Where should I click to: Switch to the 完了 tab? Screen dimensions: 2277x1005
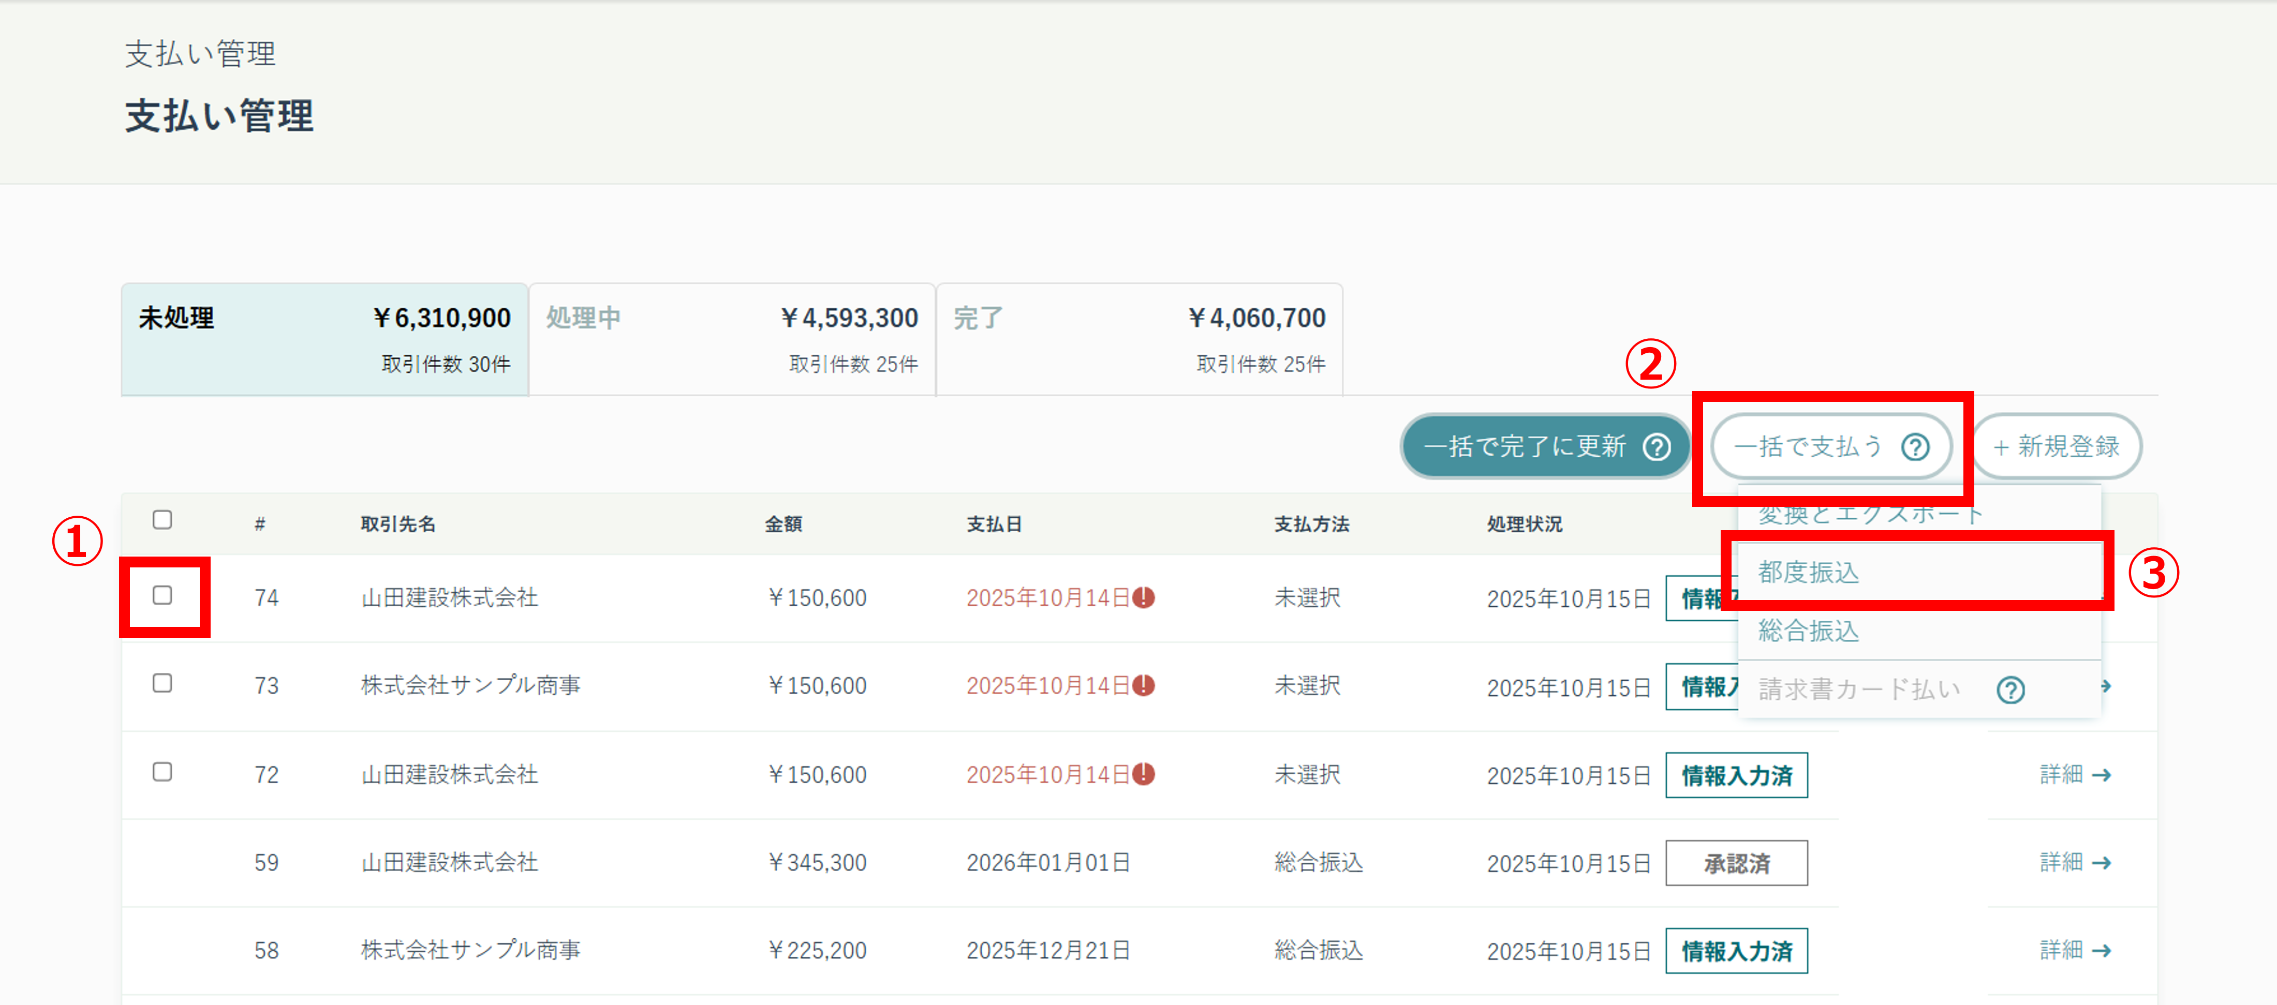coord(1140,339)
